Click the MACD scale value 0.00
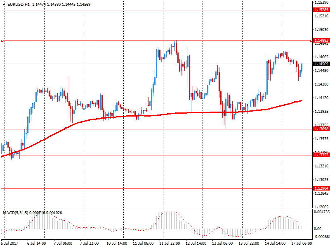The image size is (330, 248). tap(318, 229)
